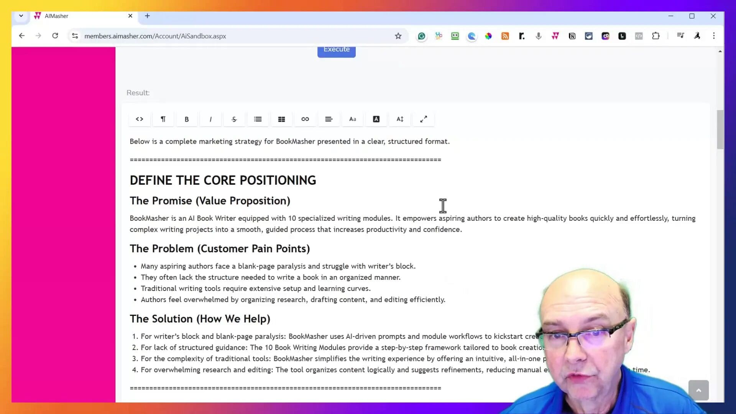Insert a hyperlink using the link icon
736x414 pixels.
[x=305, y=119]
